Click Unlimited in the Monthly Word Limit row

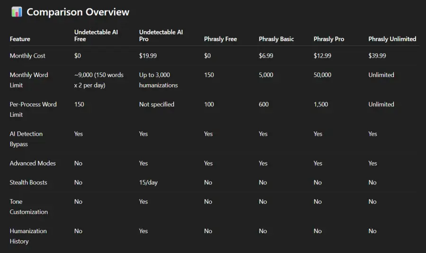click(x=381, y=75)
